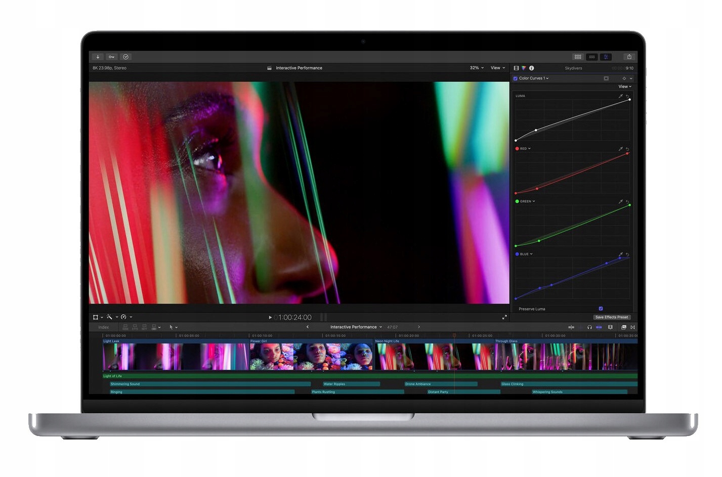Open the viewer View options menu
The width and height of the screenshot is (722, 477).
click(498, 68)
